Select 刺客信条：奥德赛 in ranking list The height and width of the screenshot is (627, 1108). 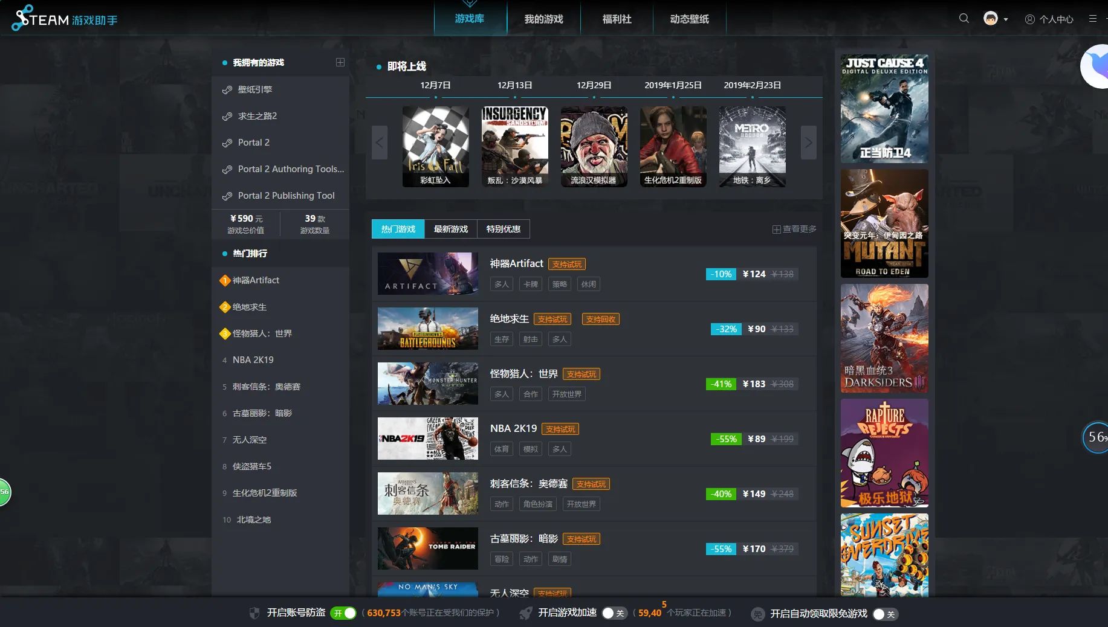tap(280, 387)
